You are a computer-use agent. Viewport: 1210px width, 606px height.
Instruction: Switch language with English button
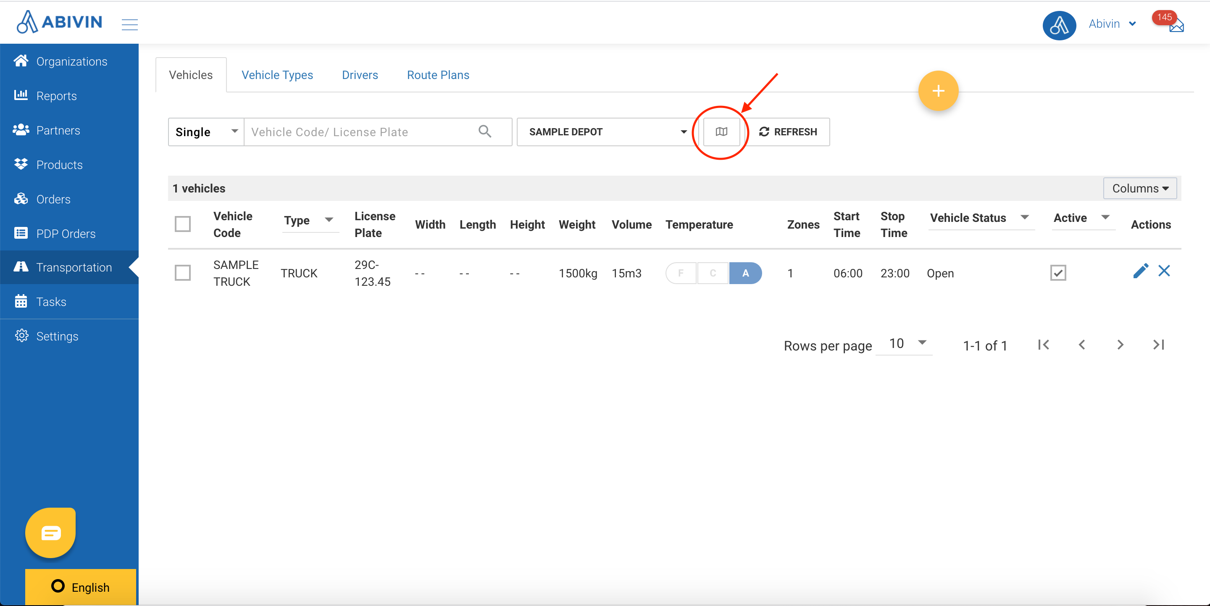(x=80, y=587)
